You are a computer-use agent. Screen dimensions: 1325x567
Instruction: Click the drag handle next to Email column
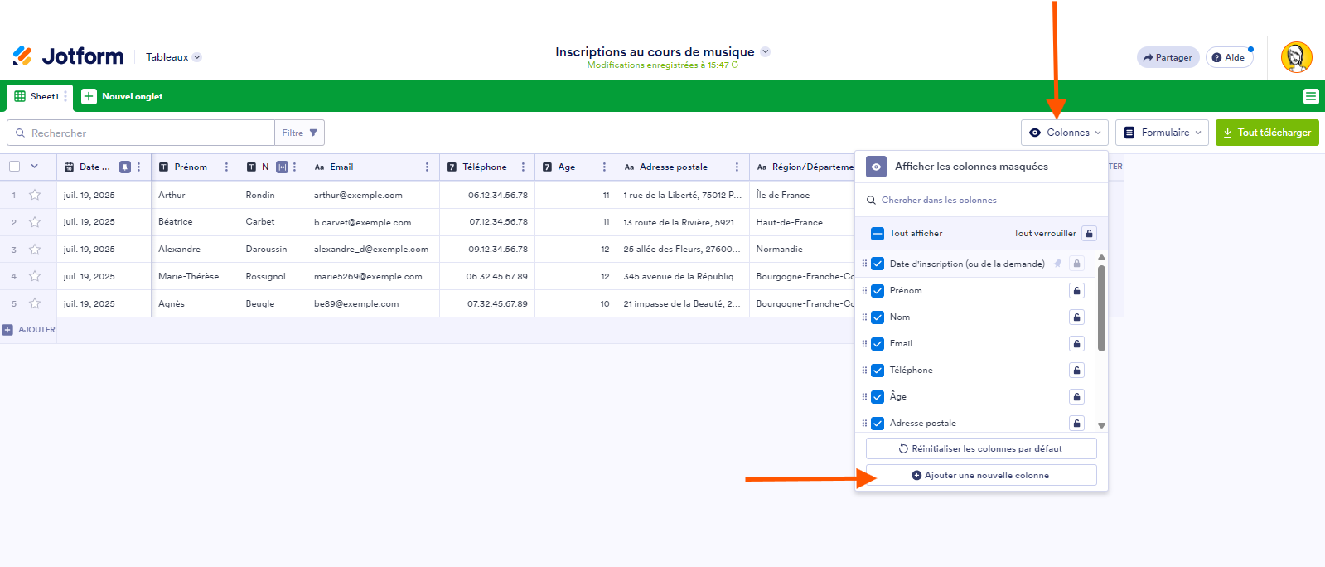[864, 344]
